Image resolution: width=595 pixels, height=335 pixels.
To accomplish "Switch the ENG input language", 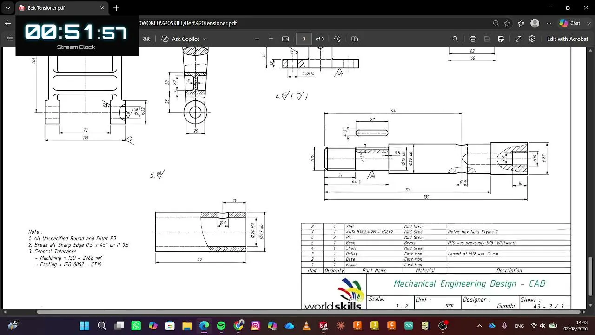I will (x=519, y=326).
